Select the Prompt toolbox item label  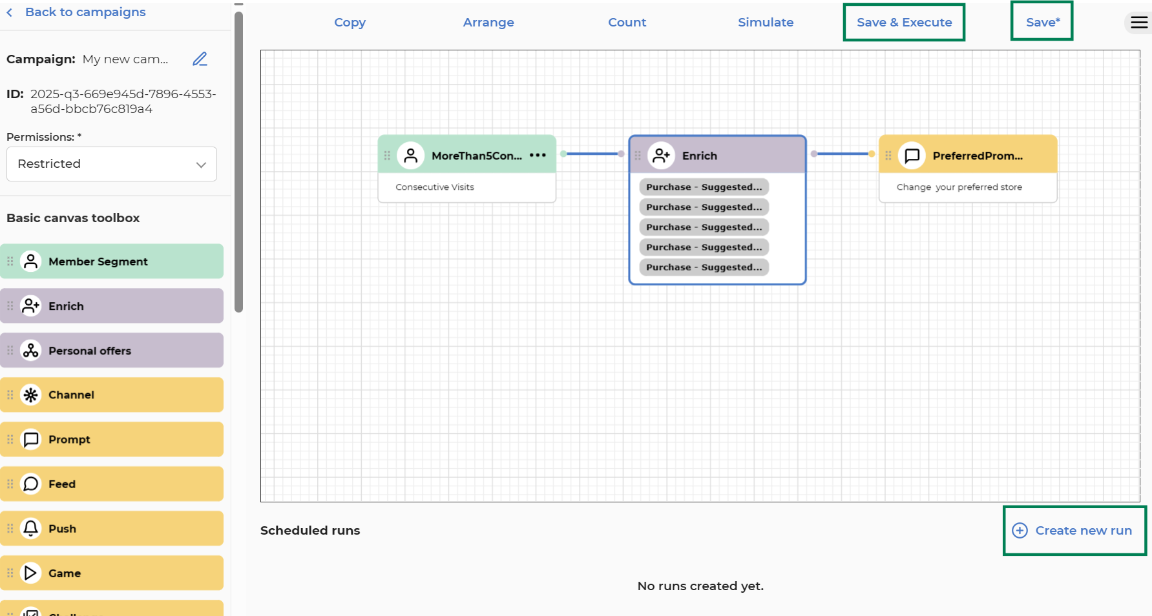[x=69, y=440]
